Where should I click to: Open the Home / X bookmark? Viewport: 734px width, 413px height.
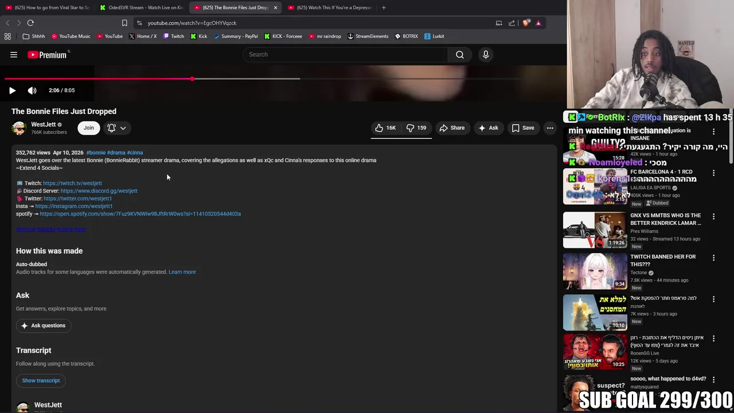(x=143, y=36)
